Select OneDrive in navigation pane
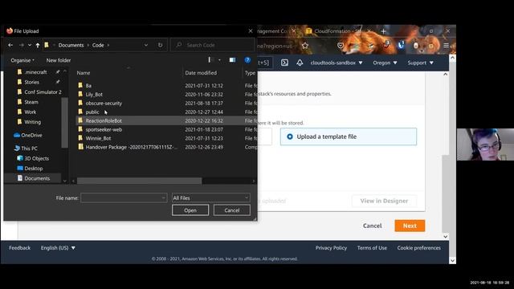The width and height of the screenshot is (514, 289). pos(31,135)
